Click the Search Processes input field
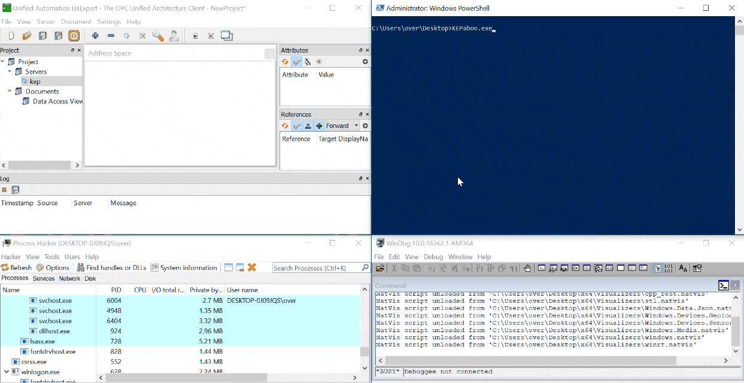Image resolution: width=744 pixels, height=383 pixels. [x=316, y=268]
